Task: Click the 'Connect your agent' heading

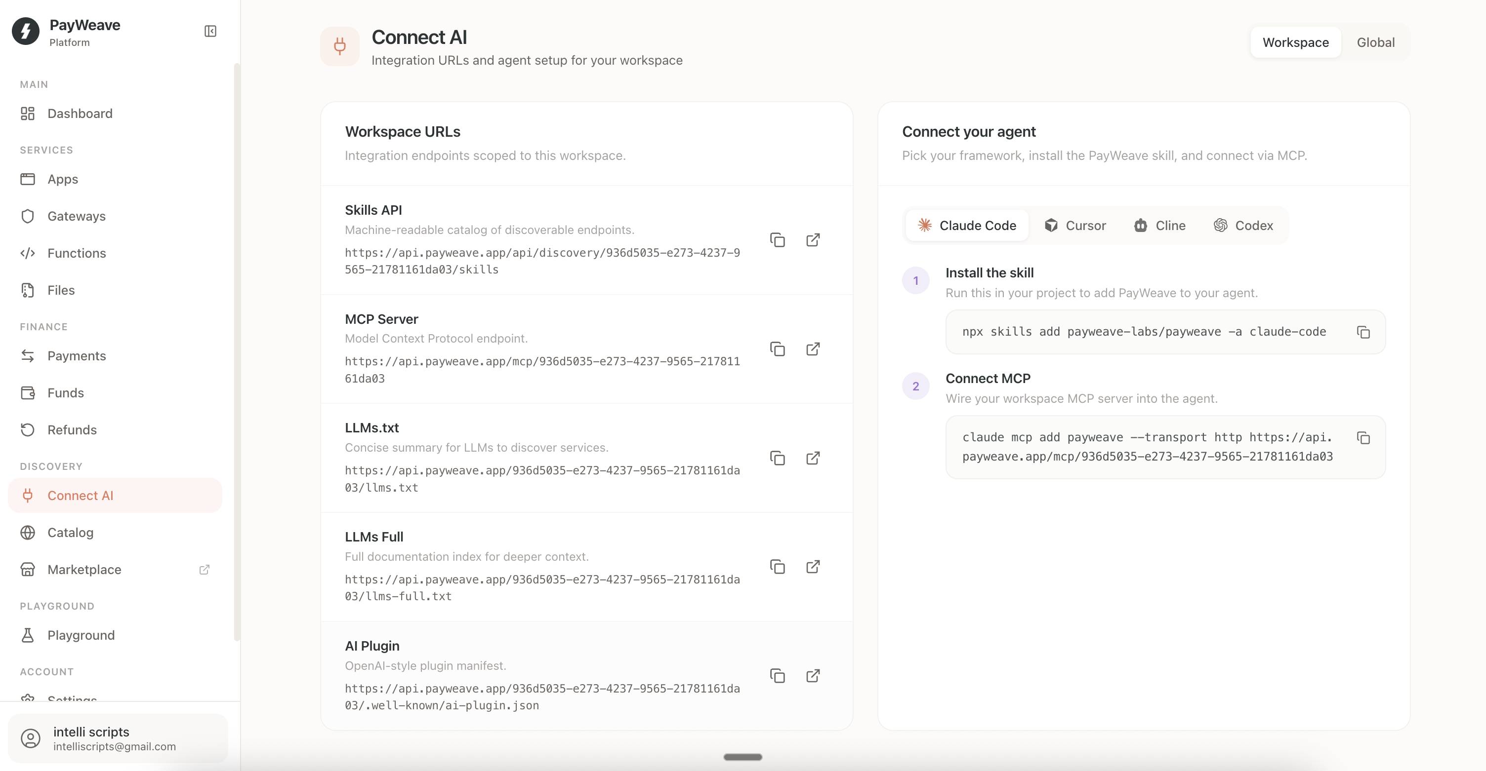Action: click(969, 132)
